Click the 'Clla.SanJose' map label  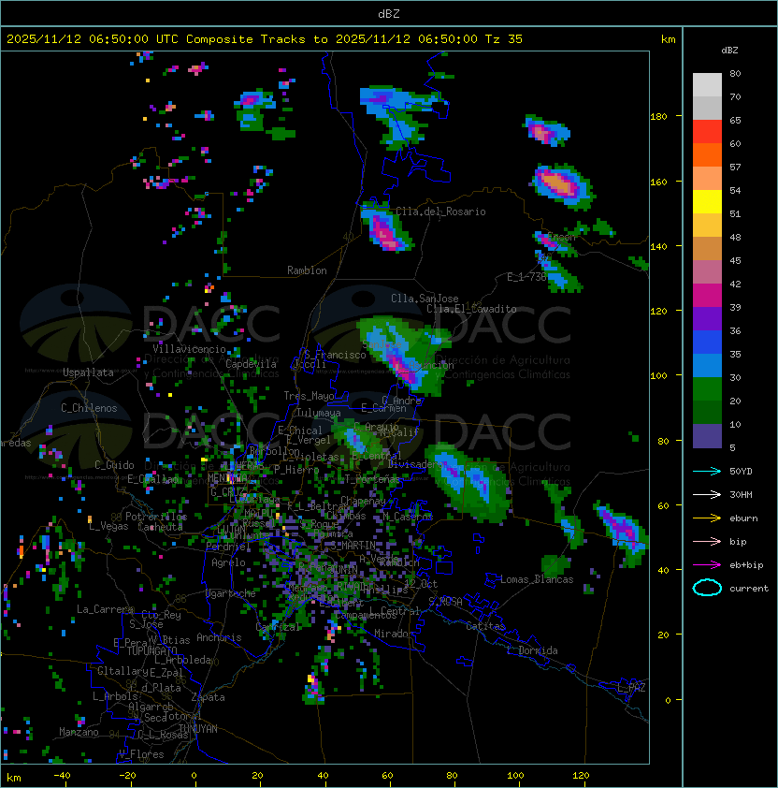tap(425, 298)
